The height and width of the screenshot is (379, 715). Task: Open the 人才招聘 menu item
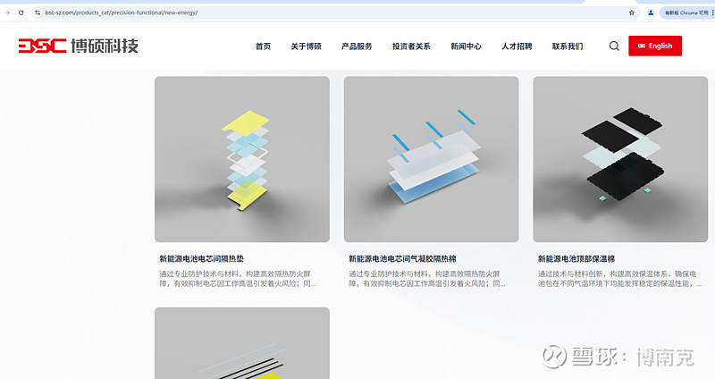(x=517, y=46)
